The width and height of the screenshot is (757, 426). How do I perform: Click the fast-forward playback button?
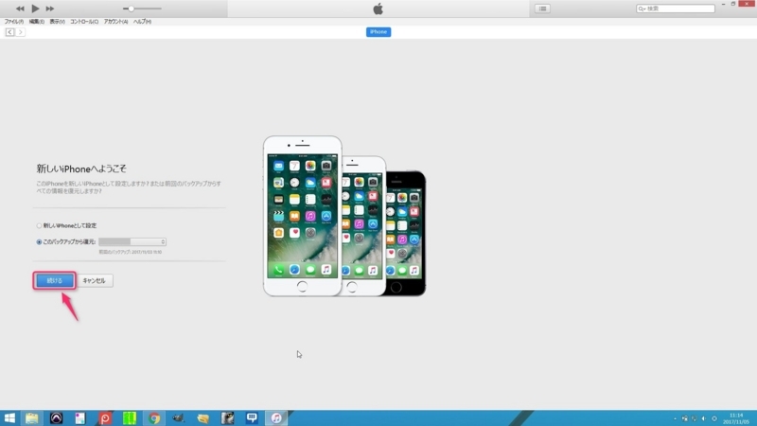tap(50, 9)
